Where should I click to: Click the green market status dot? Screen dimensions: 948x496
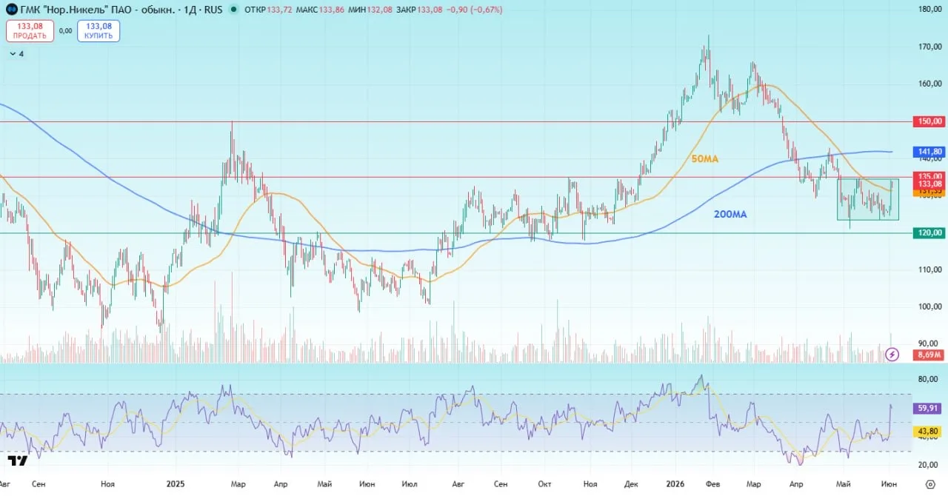pos(234,10)
